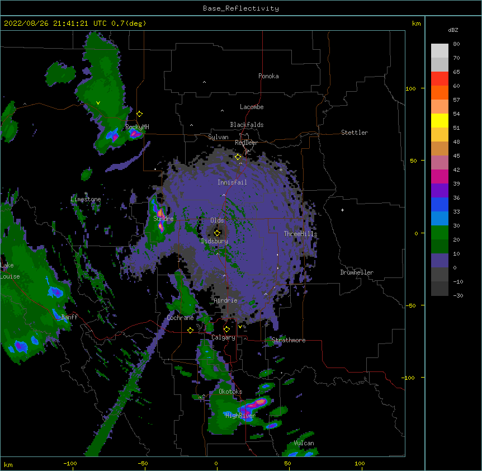Click the dBZ legend heading

(453, 30)
